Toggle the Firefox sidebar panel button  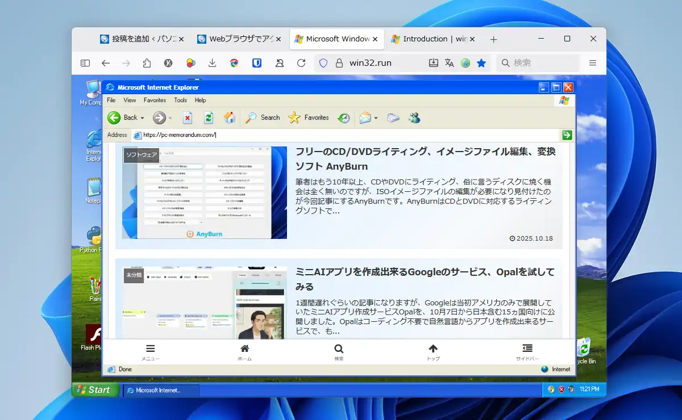(x=85, y=63)
